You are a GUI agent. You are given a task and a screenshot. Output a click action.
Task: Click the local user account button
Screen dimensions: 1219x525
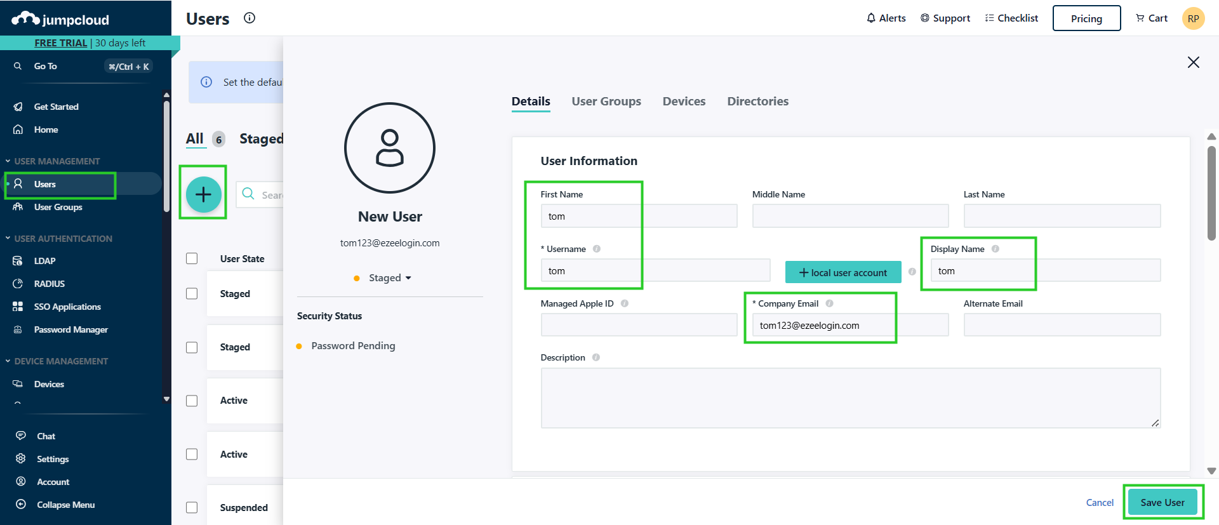pos(843,272)
